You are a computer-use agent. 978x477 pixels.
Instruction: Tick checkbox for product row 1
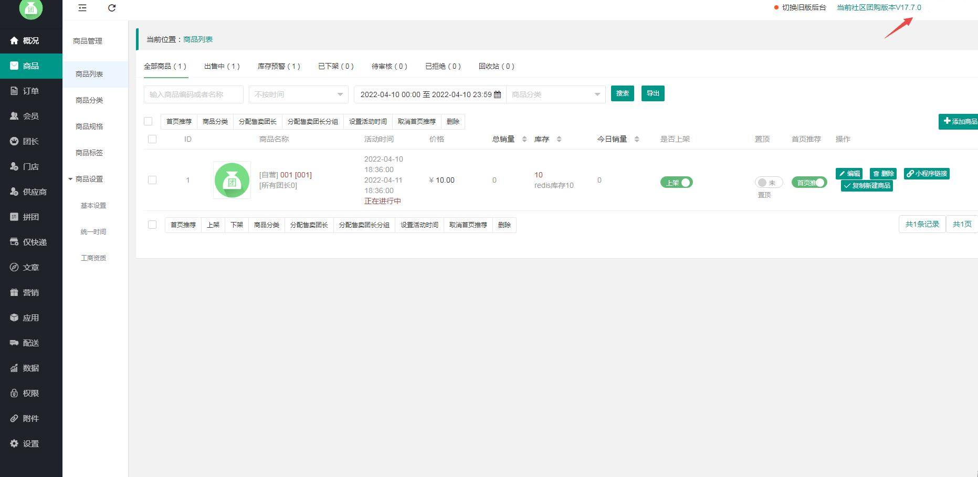(152, 180)
